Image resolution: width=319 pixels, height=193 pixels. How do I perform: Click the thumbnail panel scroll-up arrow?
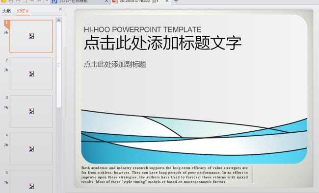click(x=58, y=20)
